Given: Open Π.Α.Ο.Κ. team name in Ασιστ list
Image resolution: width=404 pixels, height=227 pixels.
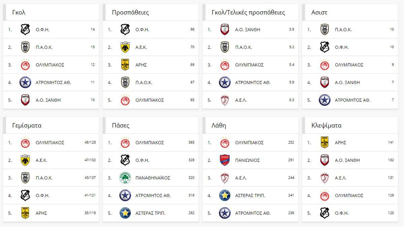Looking at the screenshot, I should tap(343, 30).
